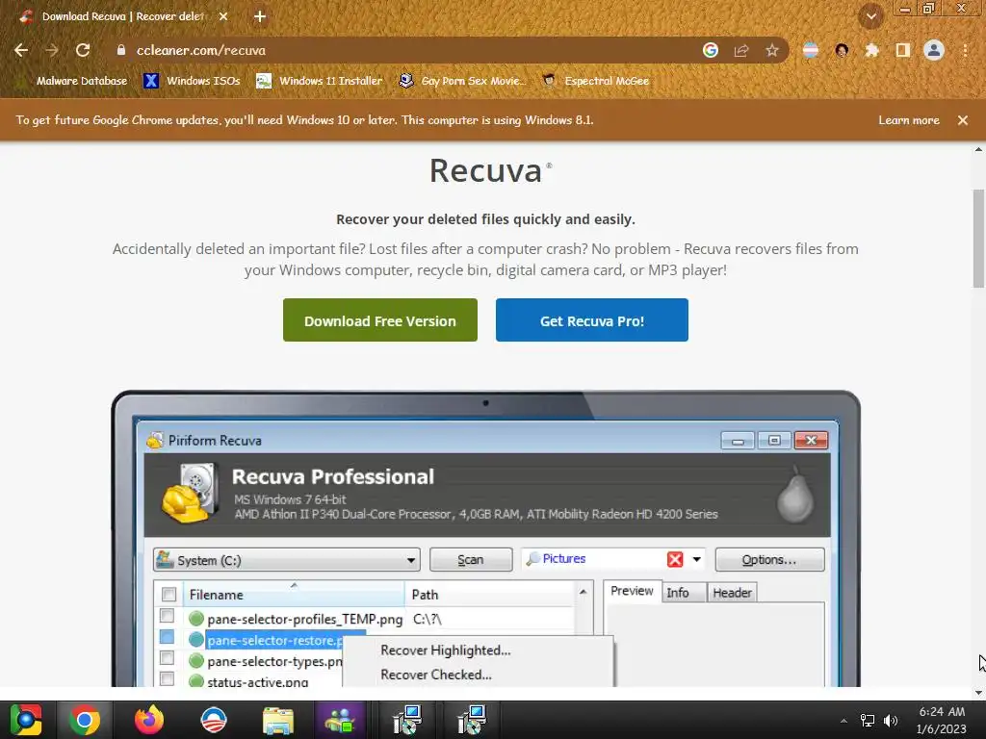Check the pane-selector-types checkbox
Image resolution: width=986 pixels, height=739 pixels.
[167, 658]
